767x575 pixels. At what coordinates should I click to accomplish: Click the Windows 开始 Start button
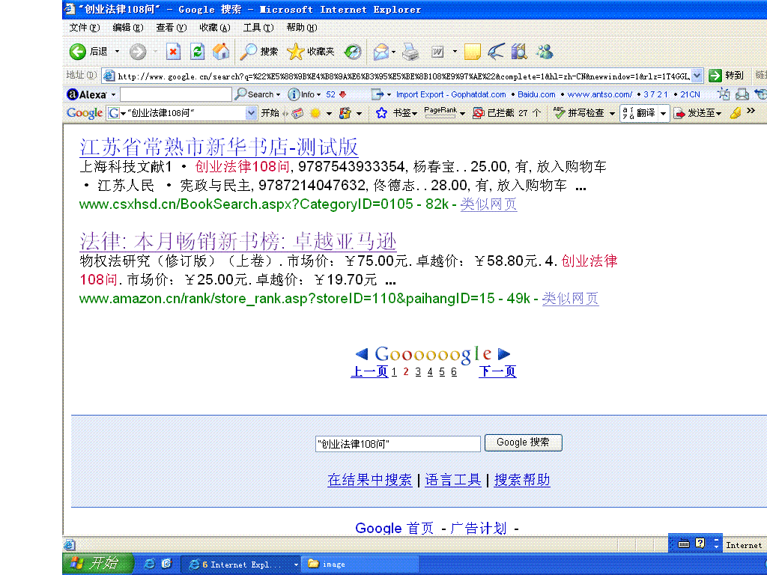click(97, 564)
